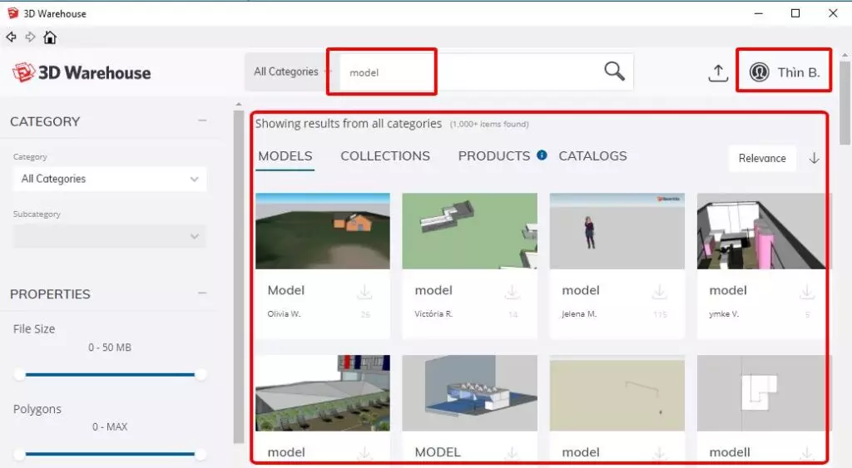Click the sidebar panel scrollbar

[x=239, y=277]
